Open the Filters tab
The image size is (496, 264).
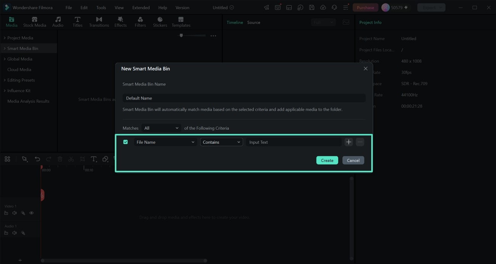140,22
